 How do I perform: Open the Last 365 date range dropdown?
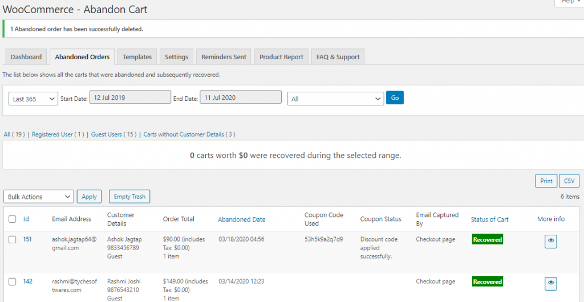(x=33, y=99)
